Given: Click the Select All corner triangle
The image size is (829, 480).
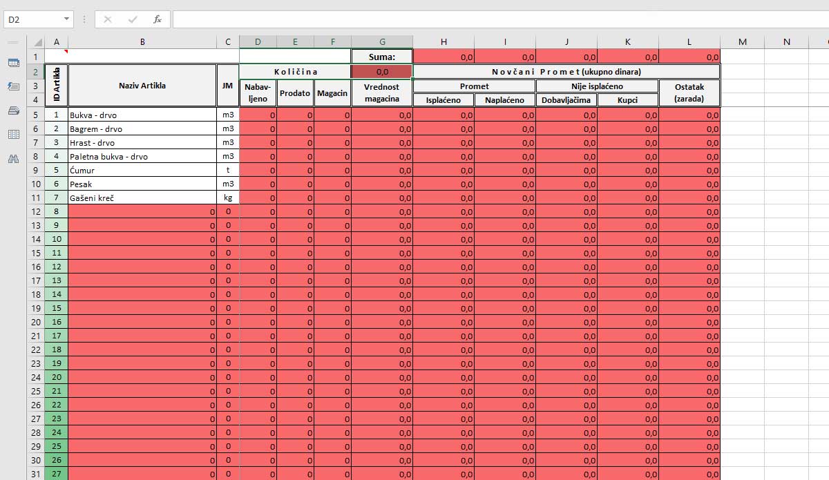Looking at the screenshot, I should (x=35, y=42).
